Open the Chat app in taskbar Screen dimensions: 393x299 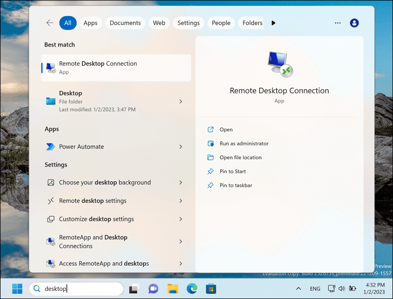coord(153,289)
